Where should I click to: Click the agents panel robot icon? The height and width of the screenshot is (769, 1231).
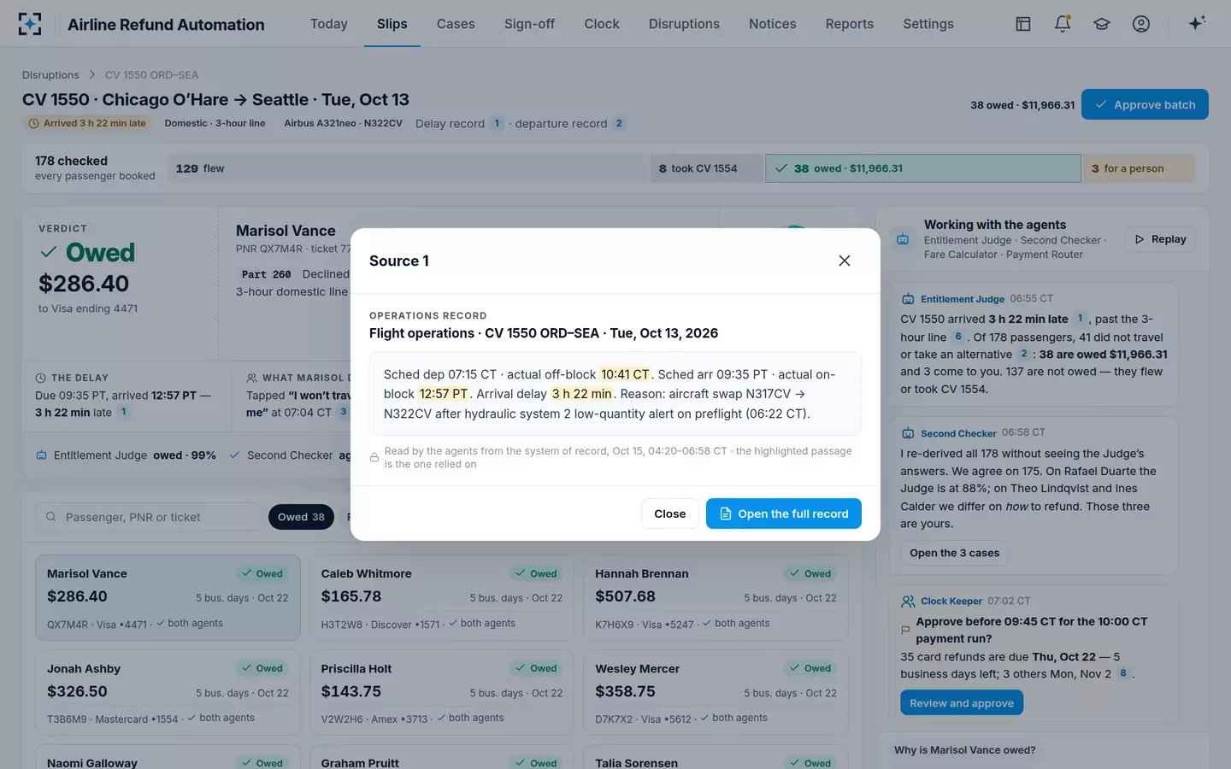pos(903,240)
